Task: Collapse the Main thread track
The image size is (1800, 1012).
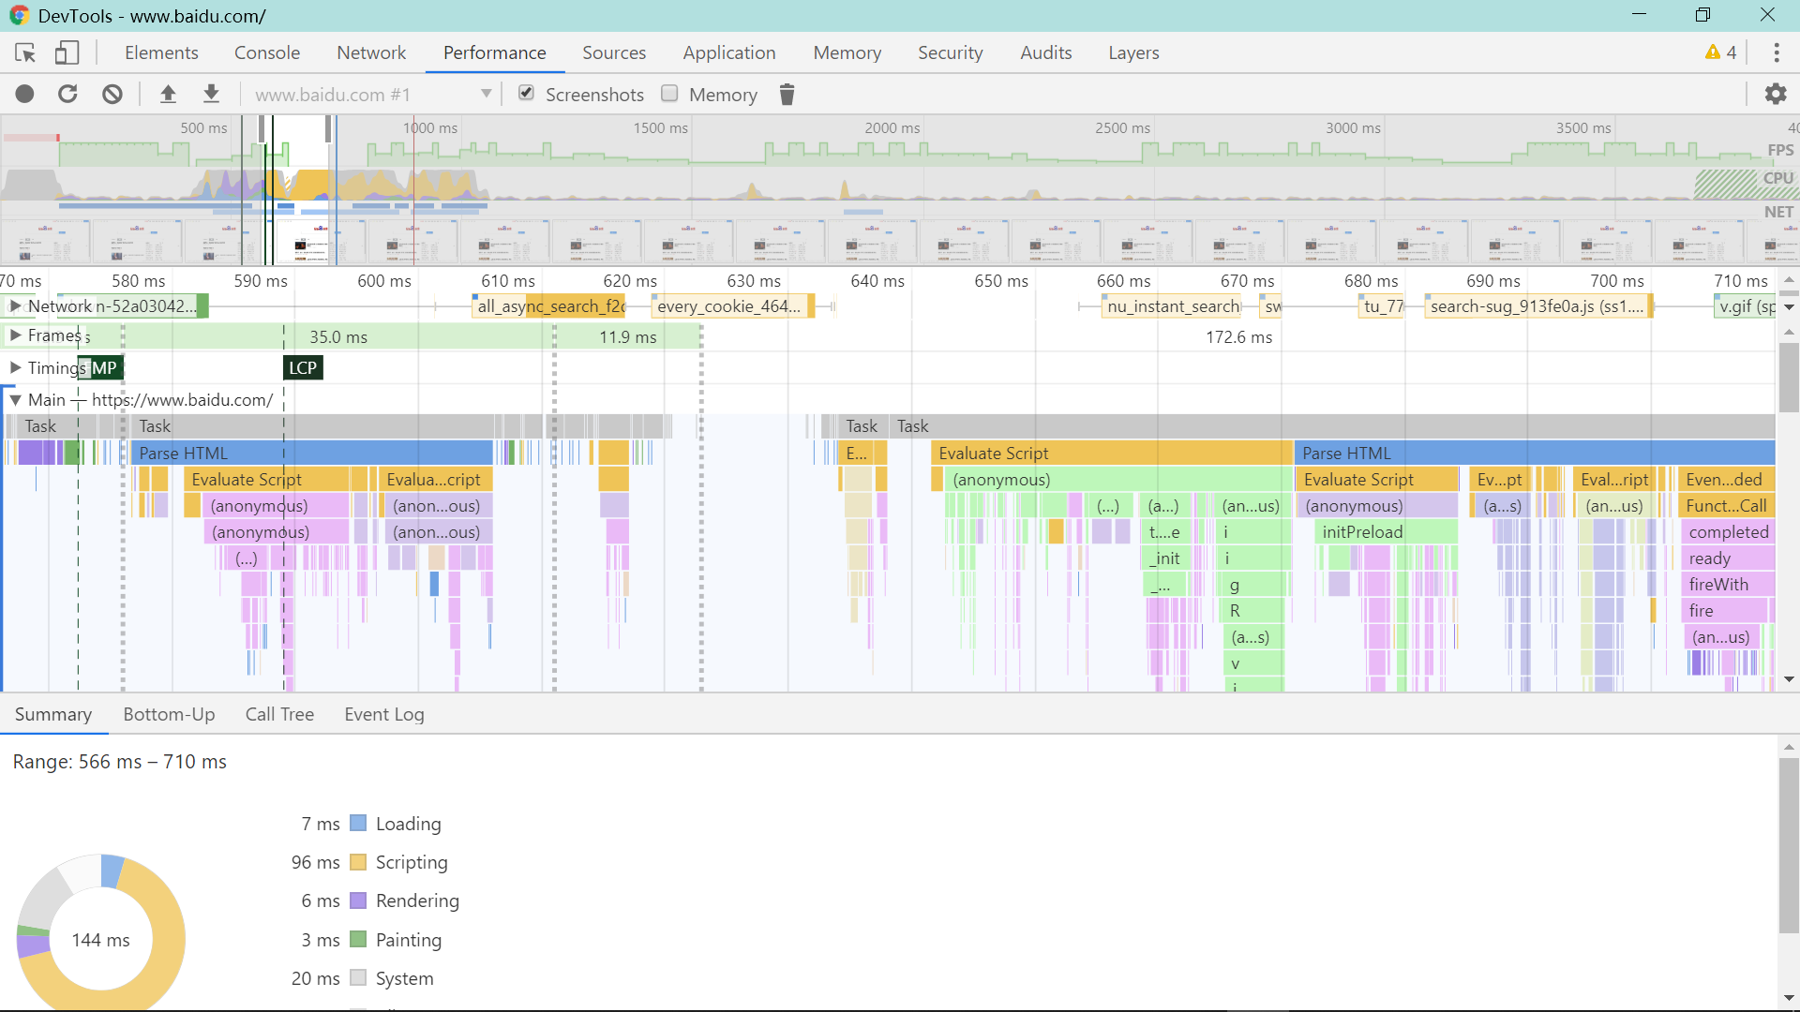Action: point(16,400)
